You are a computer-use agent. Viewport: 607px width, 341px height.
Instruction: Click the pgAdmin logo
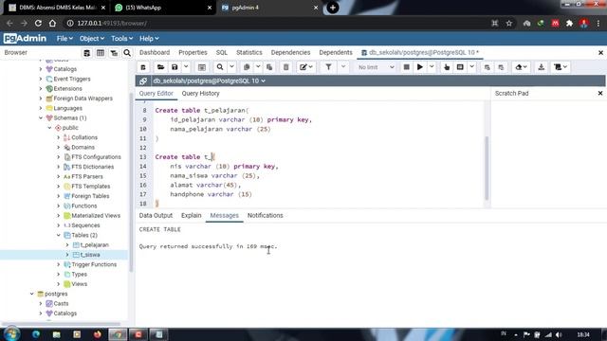(x=26, y=38)
